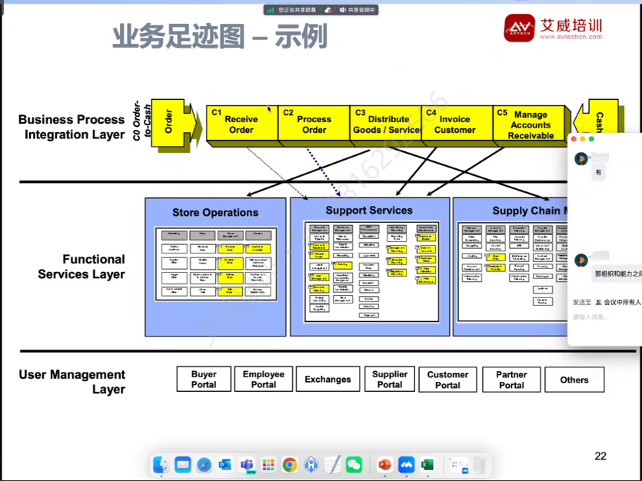The height and width of the screenshot is (481, 642).
Task: Click the cloud recording icon in the sharing bar
Action: pyautogui.click(x=328, y=9)
